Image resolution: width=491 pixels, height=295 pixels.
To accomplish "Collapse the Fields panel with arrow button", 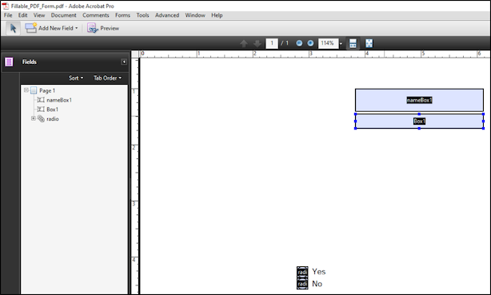I will (124, 62).
